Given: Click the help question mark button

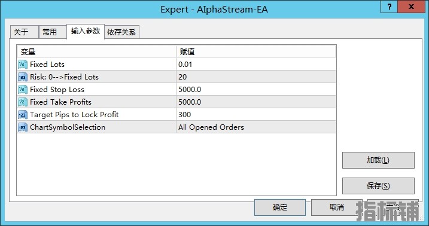Looking at the screenshot, I should click(390, 7).
